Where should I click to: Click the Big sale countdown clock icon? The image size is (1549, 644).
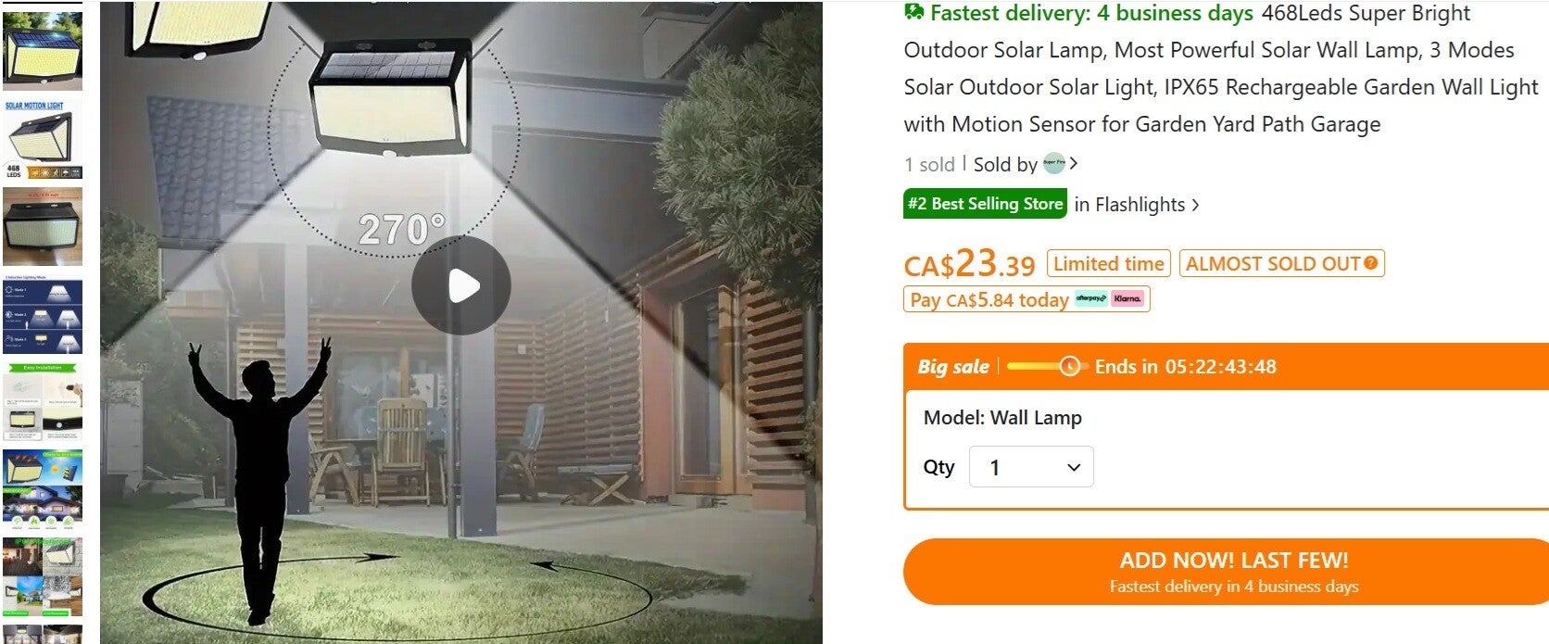click(x=1069, y=366)
